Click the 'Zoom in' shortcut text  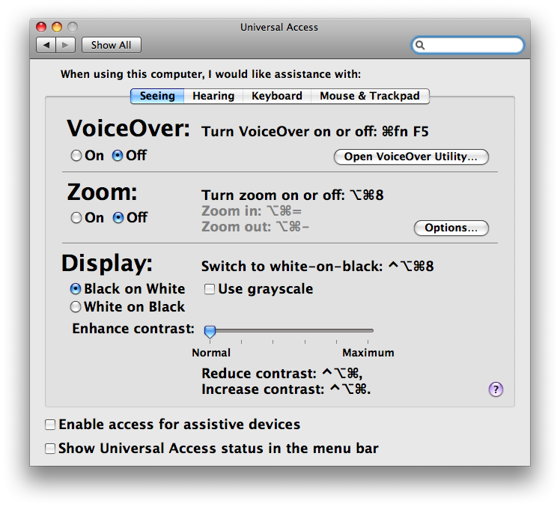[252, 211]
